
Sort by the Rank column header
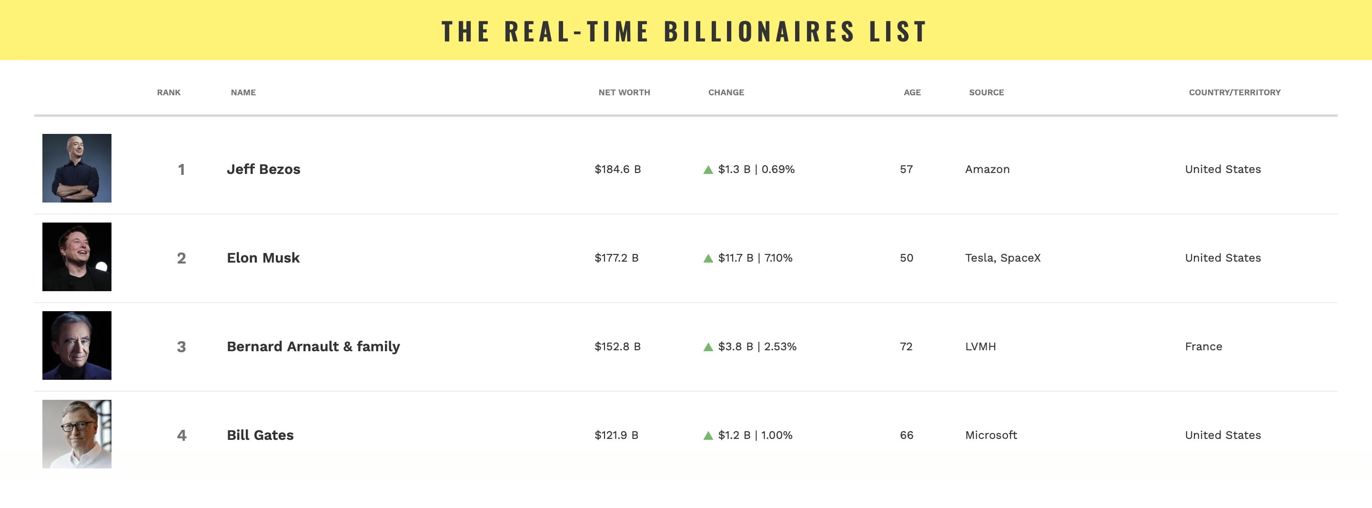click(169, 92)
